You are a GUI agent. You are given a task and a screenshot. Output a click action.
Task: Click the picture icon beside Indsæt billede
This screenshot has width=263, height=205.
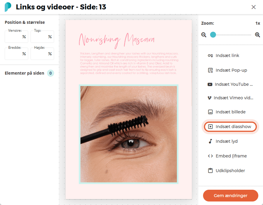210,112
